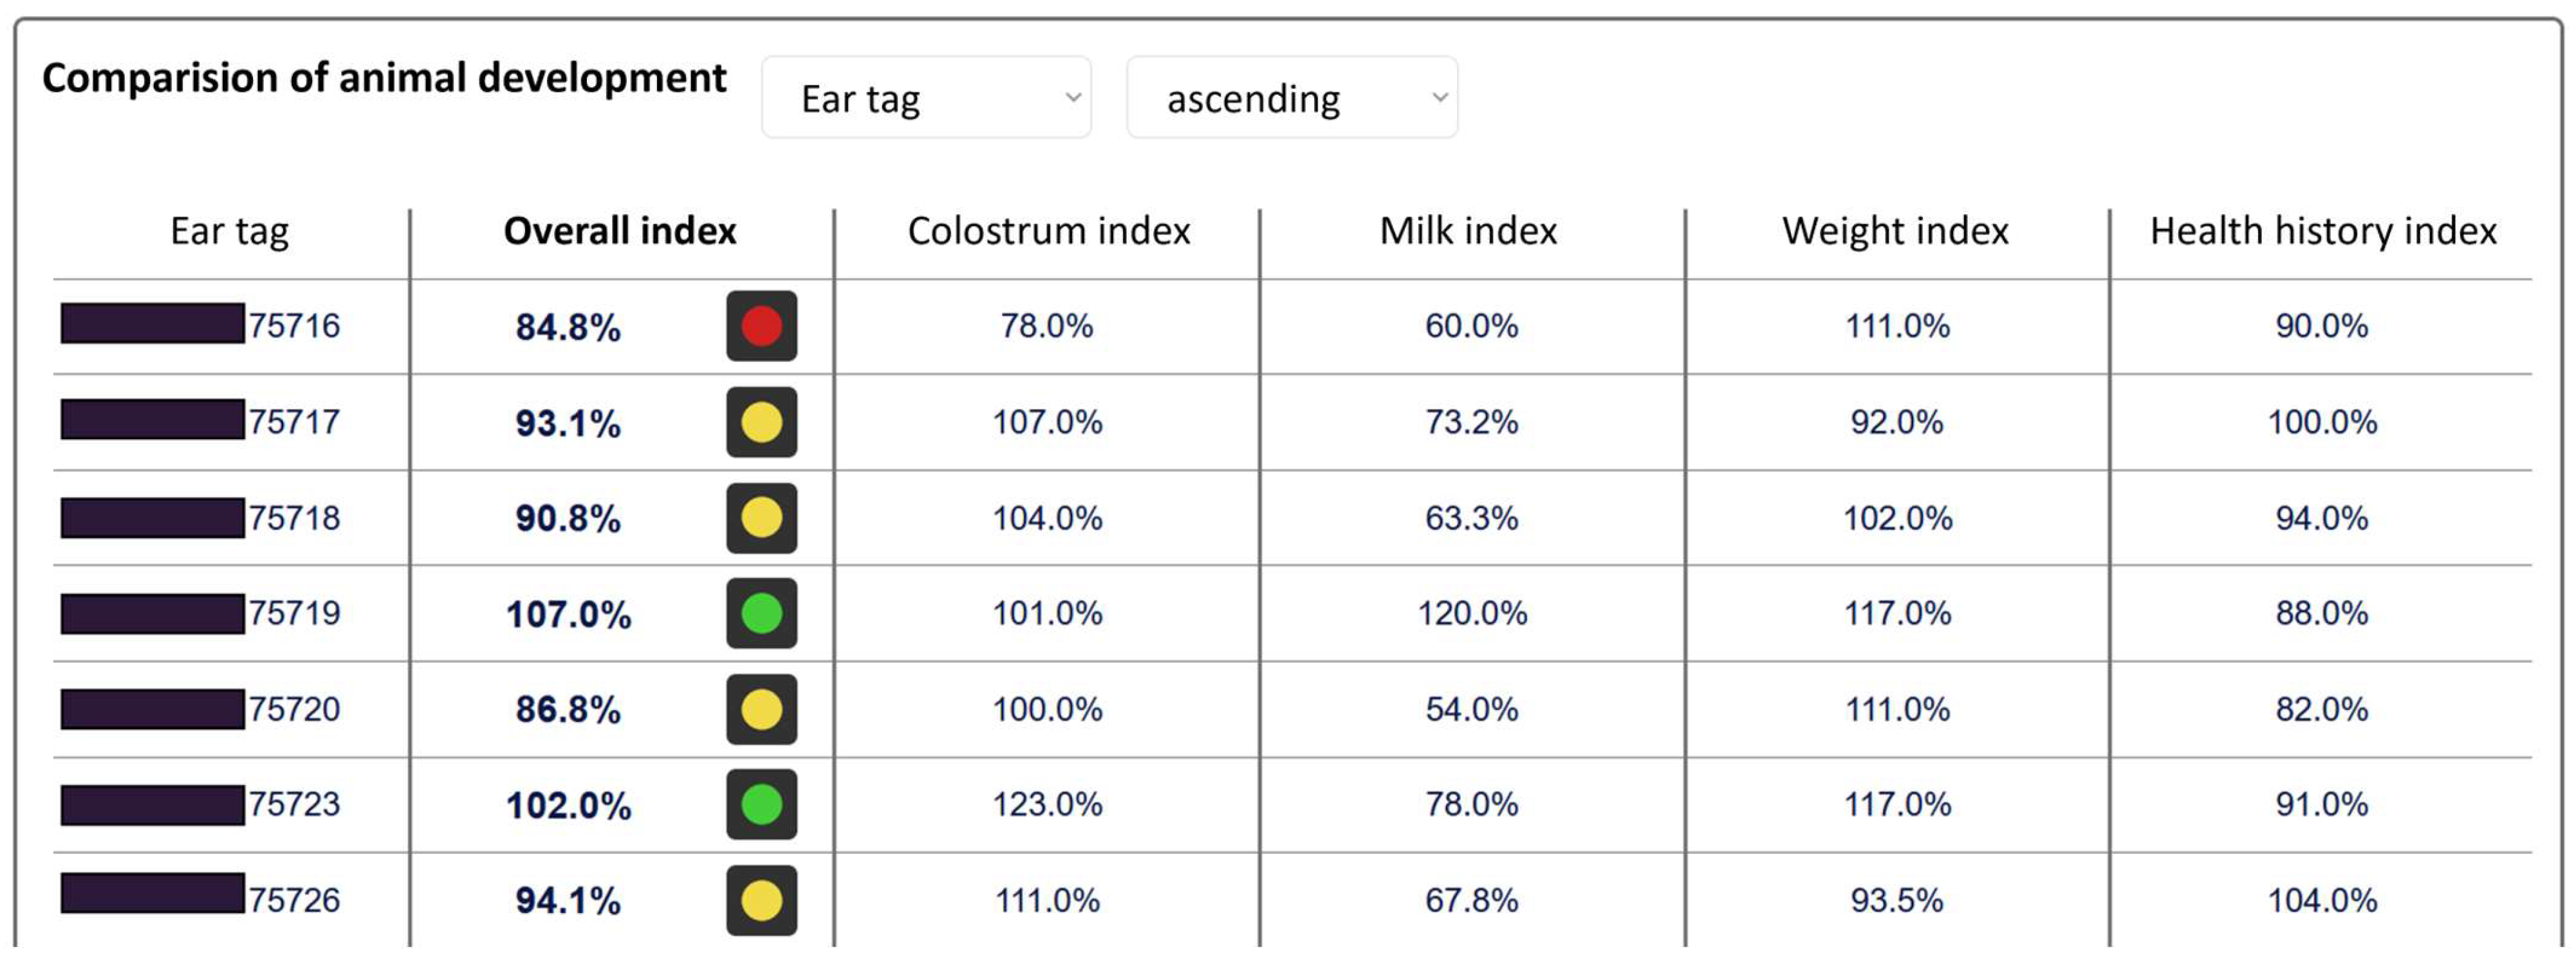Click the Ear tag column header

tap(229, 231)
